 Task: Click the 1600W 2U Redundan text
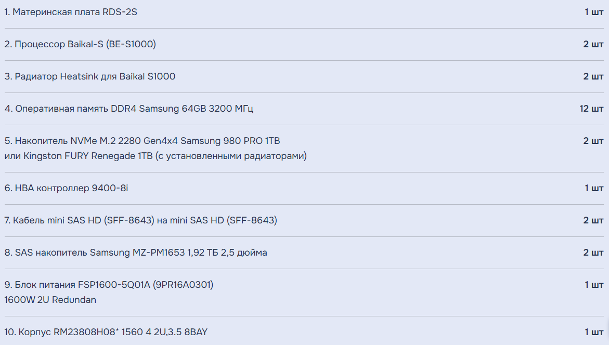(50, 300)
